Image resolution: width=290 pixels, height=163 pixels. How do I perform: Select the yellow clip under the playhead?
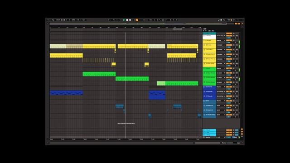tap(133, 46)
